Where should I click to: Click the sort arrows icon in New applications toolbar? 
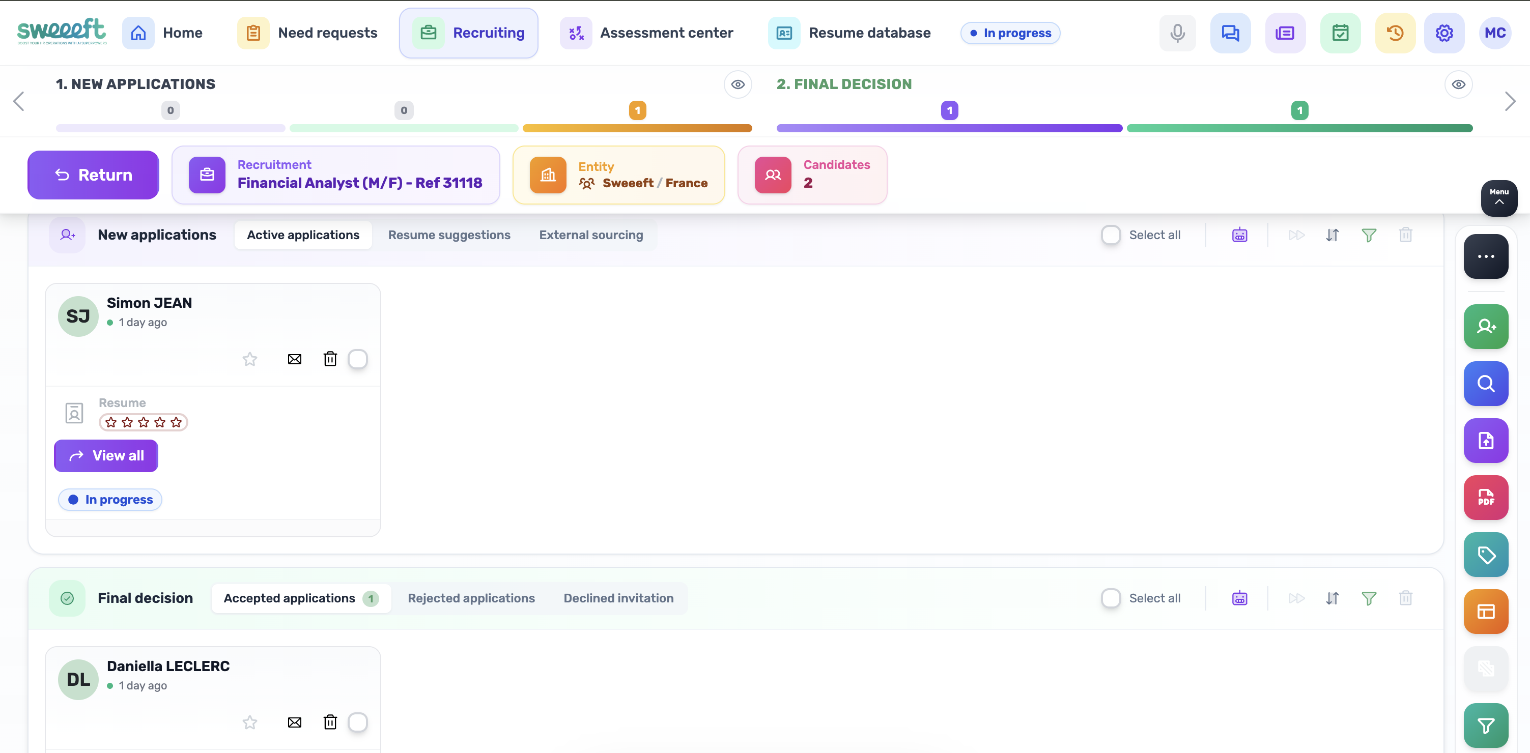(x=1333, y=235)
